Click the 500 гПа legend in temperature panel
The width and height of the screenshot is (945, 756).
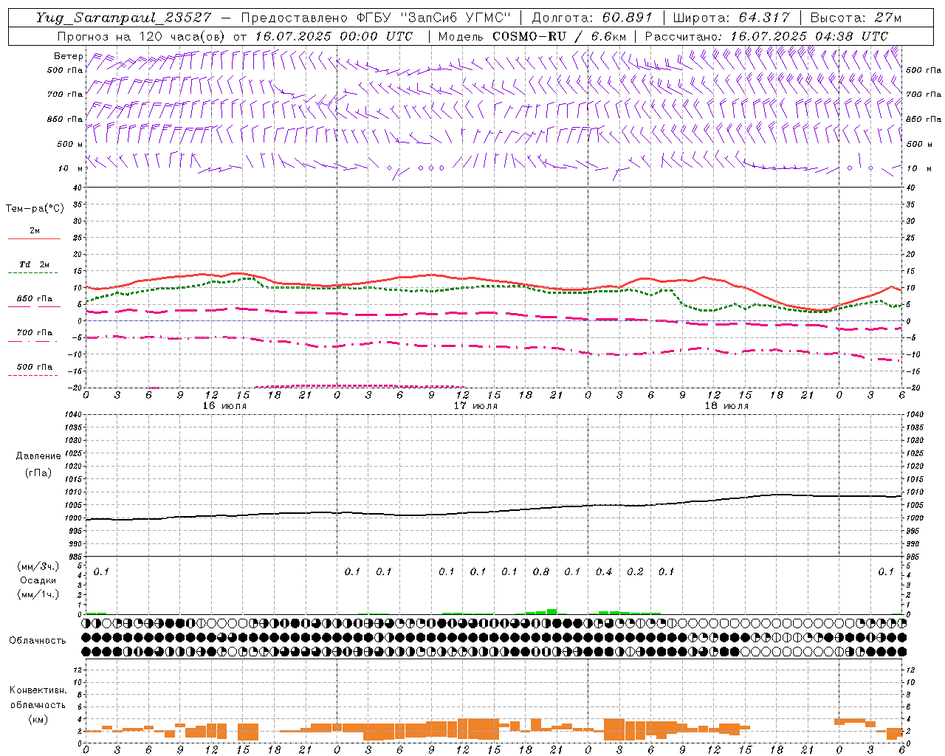pos(35,366)
